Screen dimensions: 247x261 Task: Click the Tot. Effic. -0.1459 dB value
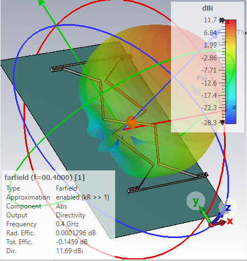(x=72, y=242)
